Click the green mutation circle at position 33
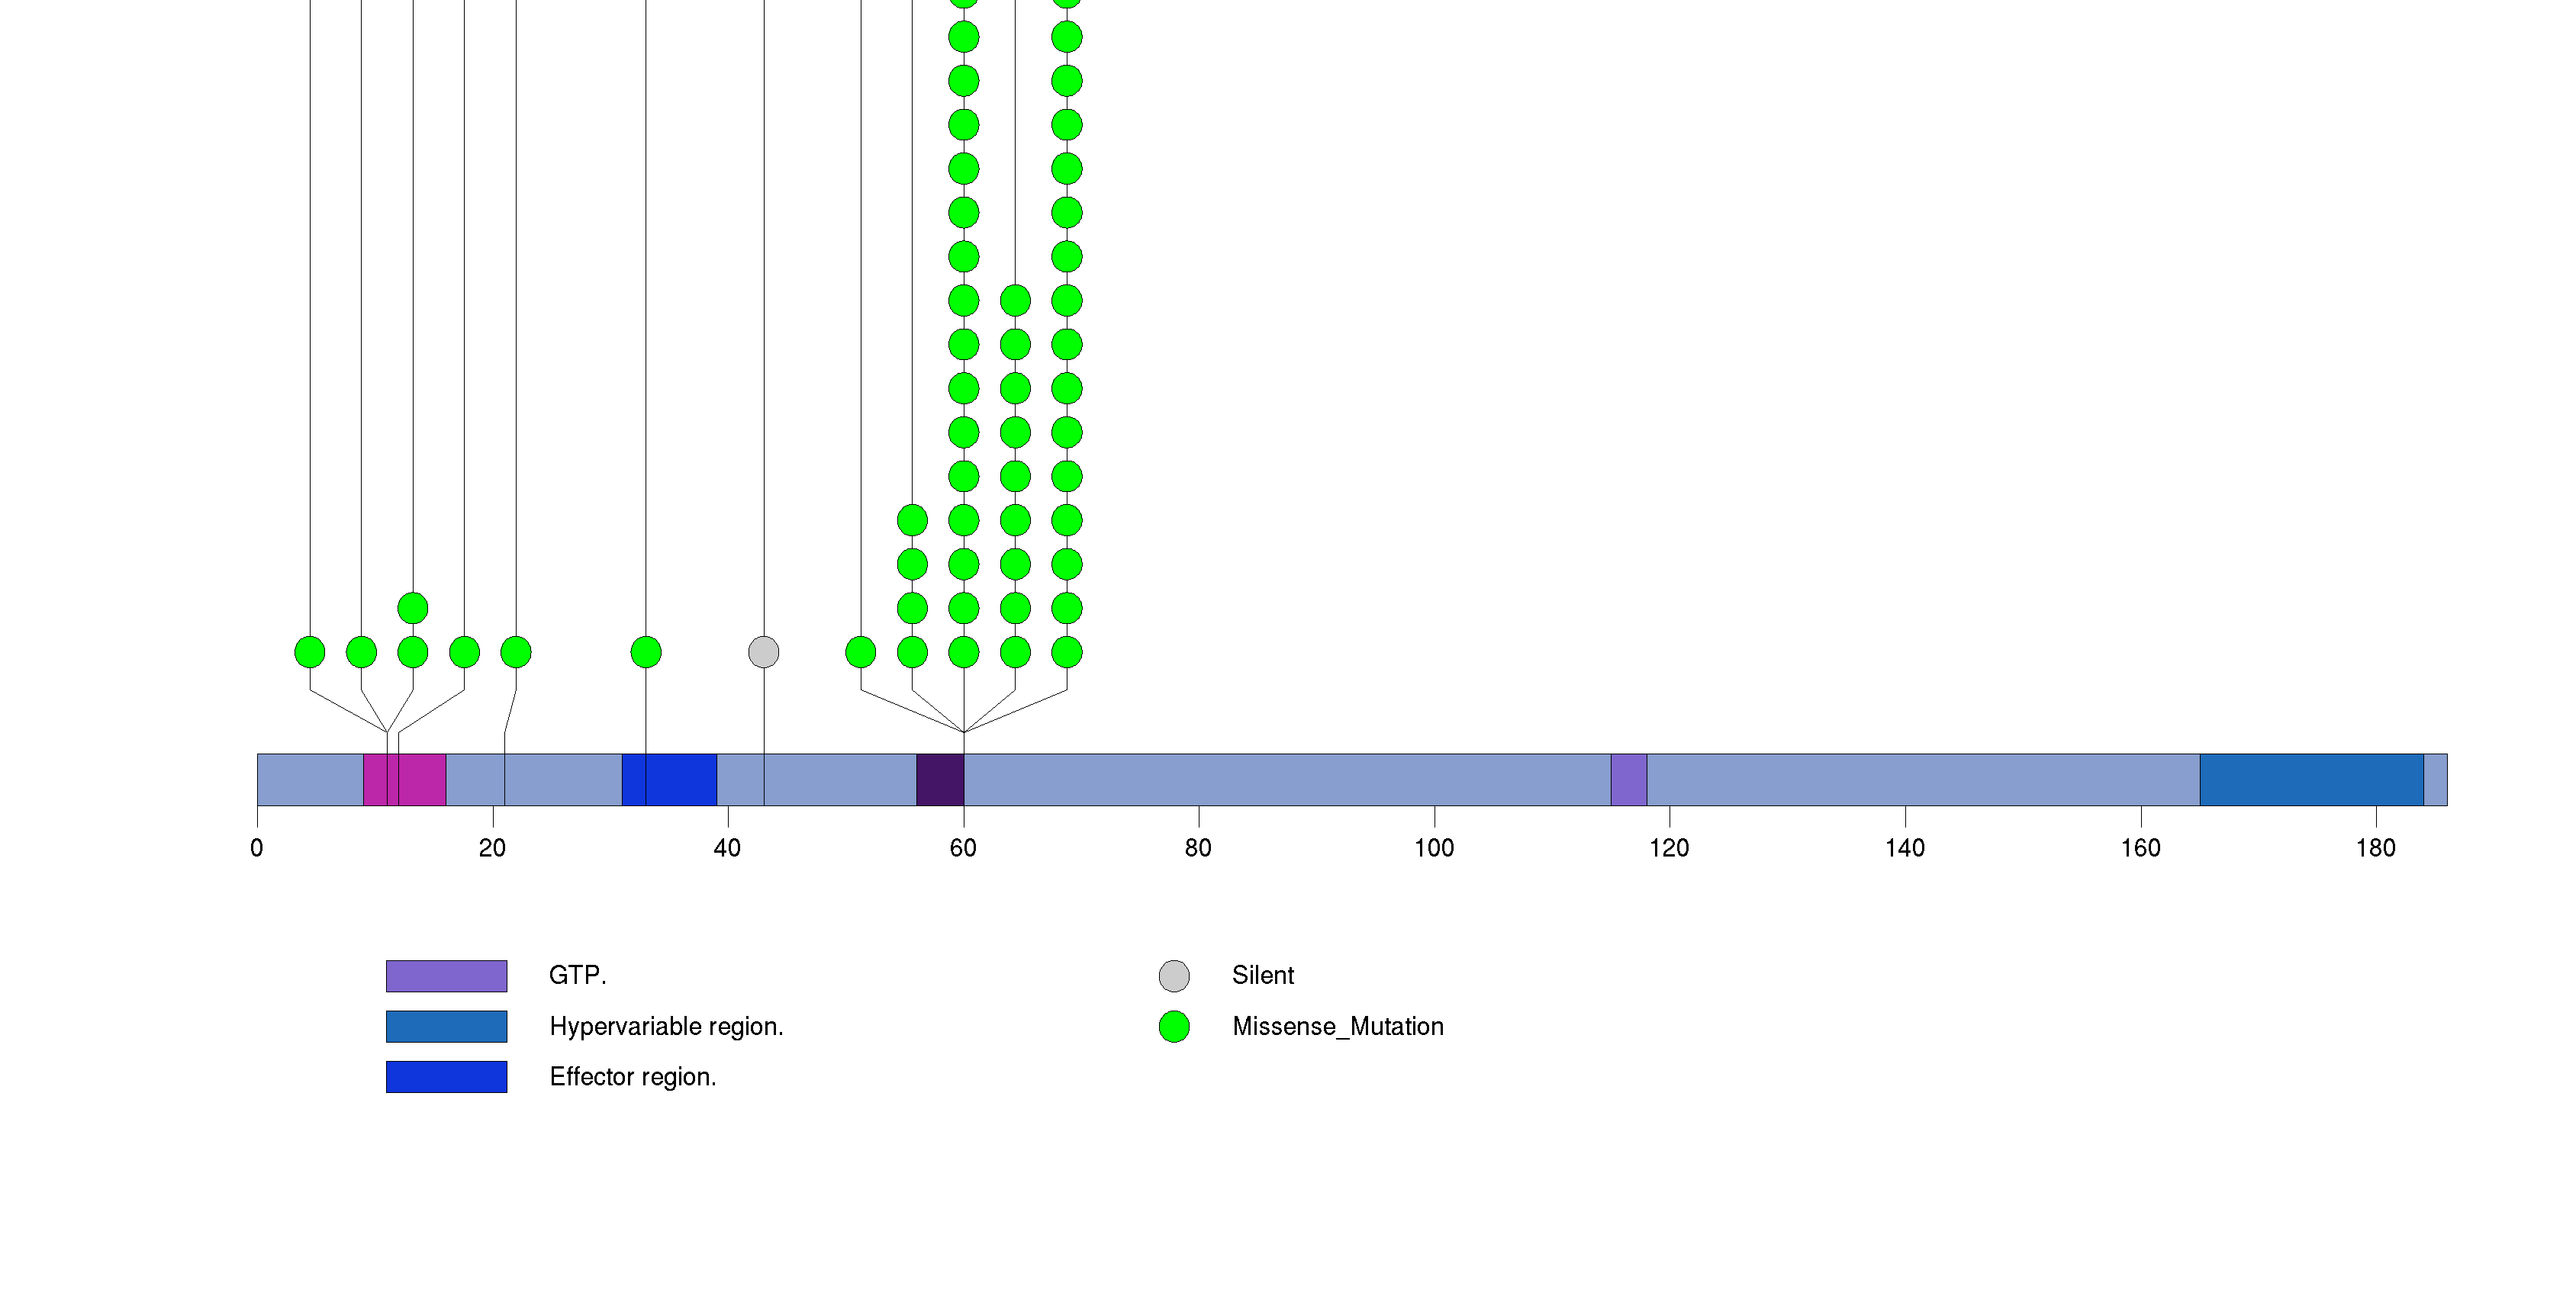The image size is (2576, 1289). coord(646,652)
